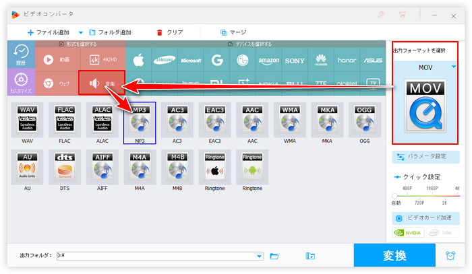Switch to the 動画 video category tab

pyautogui.click(x=57, y=59)
